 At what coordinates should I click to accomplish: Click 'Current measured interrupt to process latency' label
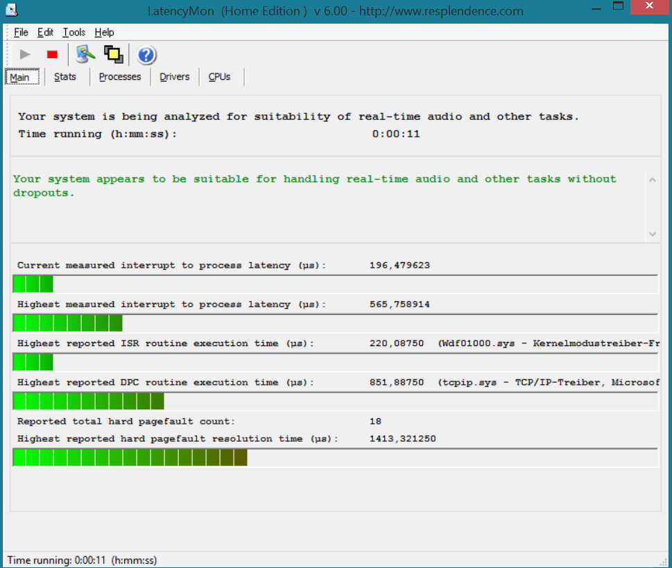(x=171, y=265)
